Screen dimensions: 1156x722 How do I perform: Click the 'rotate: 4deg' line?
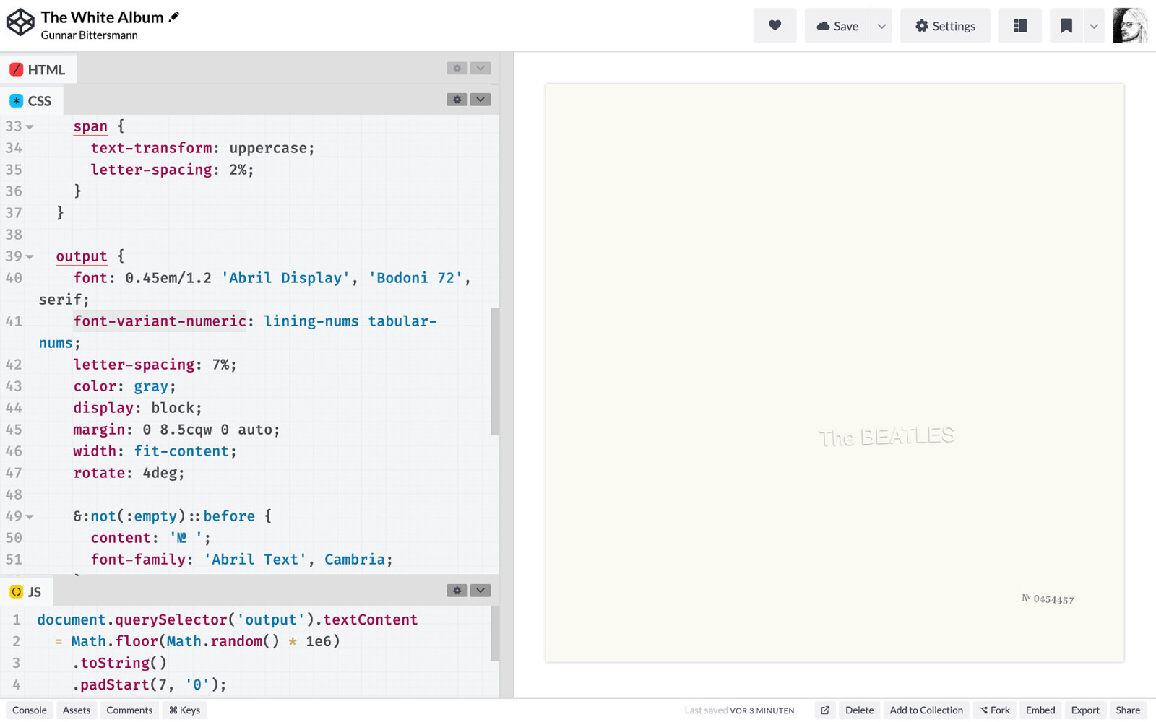tap(129, 473)
